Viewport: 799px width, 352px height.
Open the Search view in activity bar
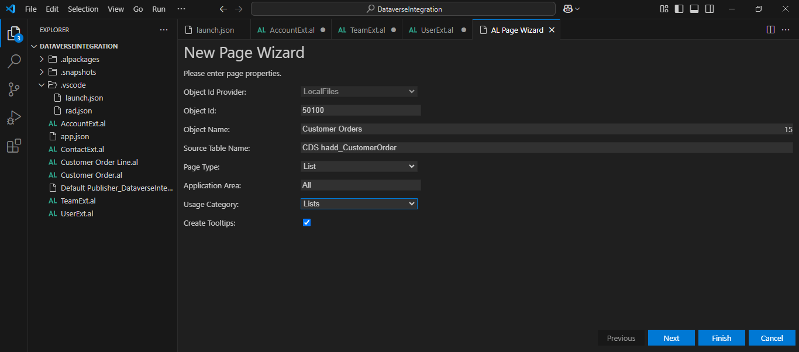(x=14, y=61)
